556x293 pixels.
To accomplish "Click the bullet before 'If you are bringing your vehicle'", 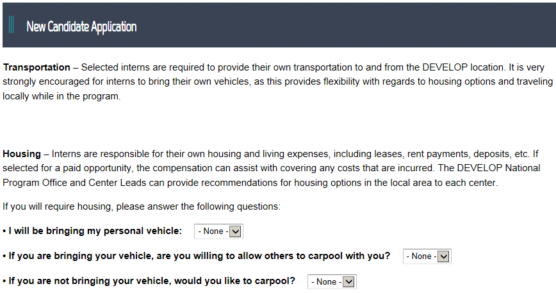I will (x=4, y=256).
